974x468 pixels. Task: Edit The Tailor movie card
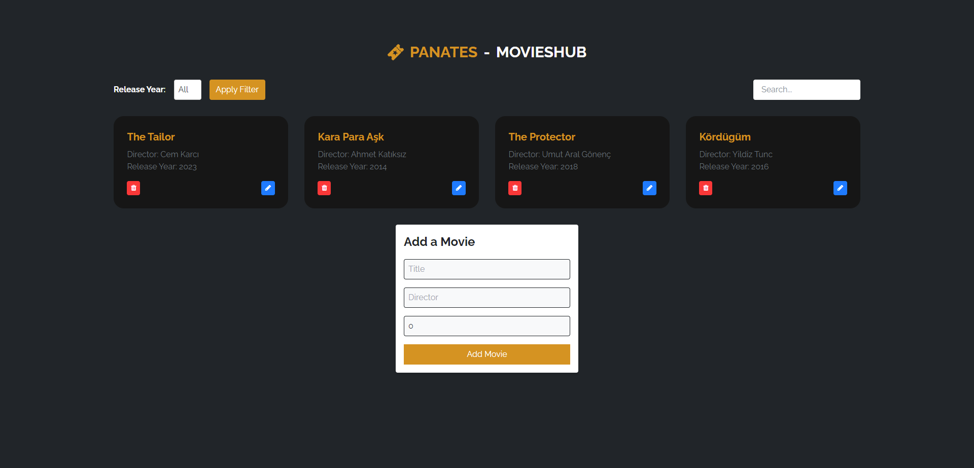(268, 188)
